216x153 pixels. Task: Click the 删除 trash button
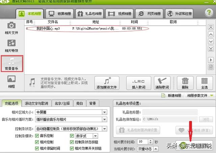point(185,83)
